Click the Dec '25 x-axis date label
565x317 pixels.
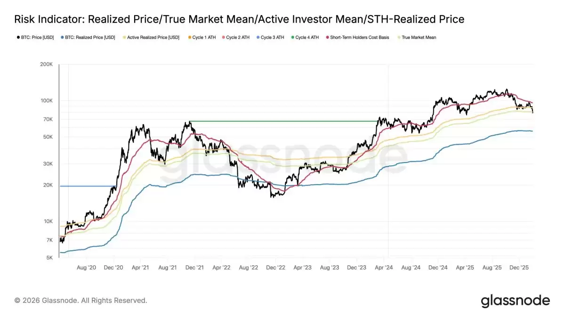(x=518, y=267)
